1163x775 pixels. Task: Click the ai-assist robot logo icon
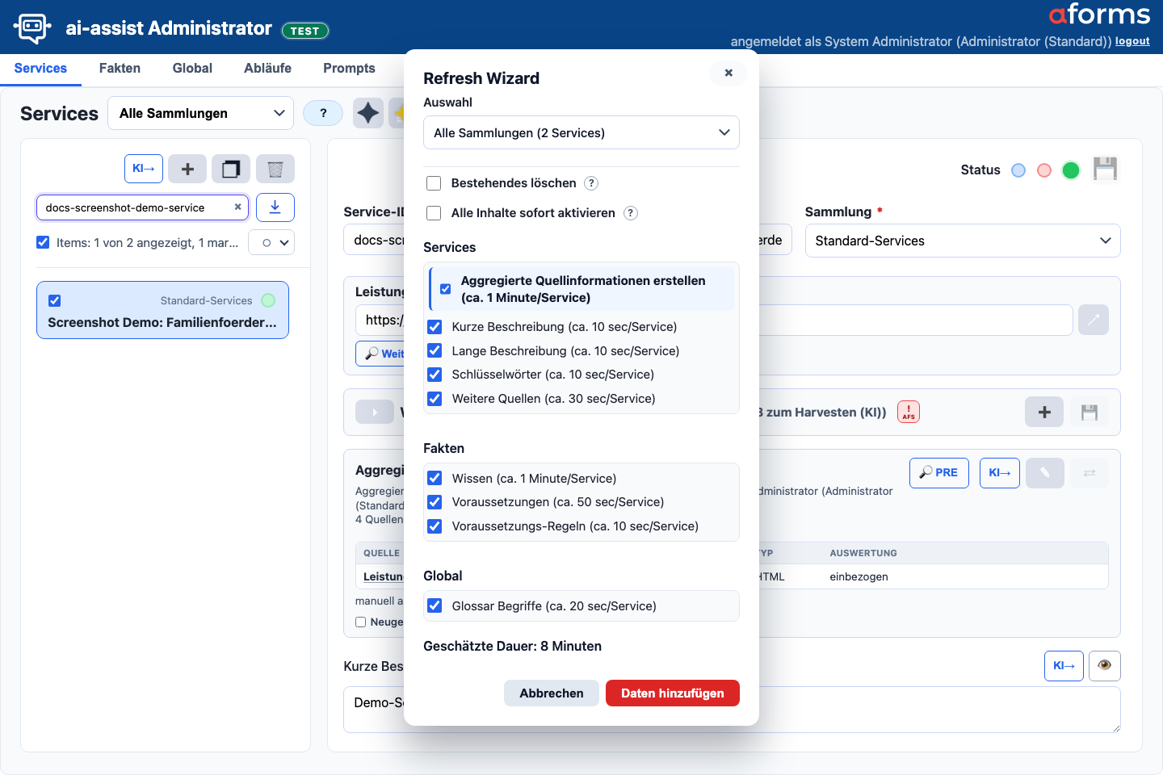click(x=32, y=27)
